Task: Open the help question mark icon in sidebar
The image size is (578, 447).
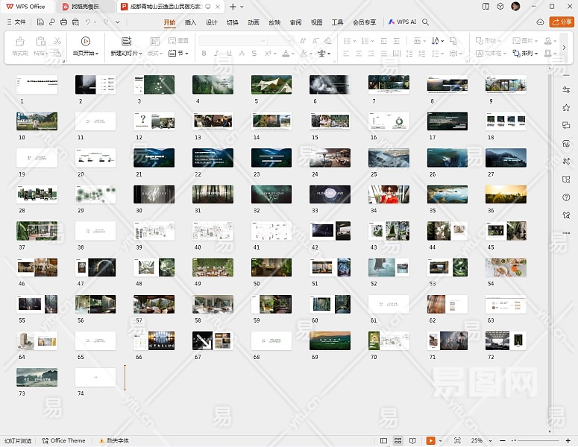Action: (x=567, y=197)
